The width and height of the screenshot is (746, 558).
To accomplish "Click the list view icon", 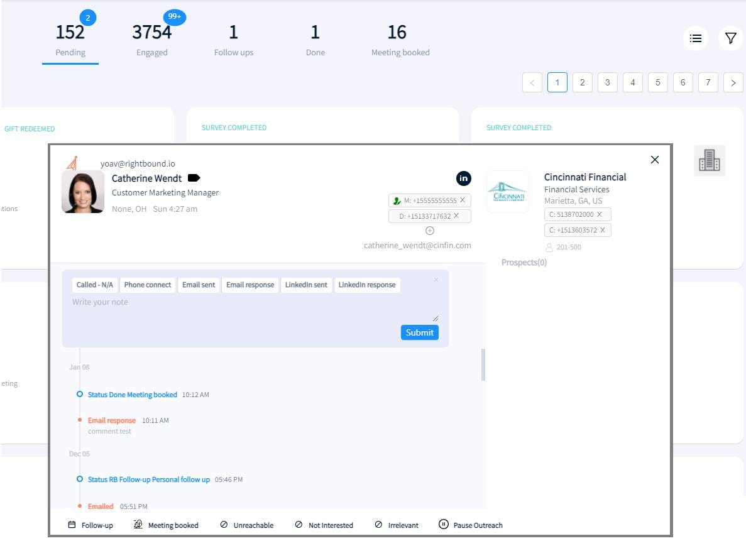I will point(696,38).
